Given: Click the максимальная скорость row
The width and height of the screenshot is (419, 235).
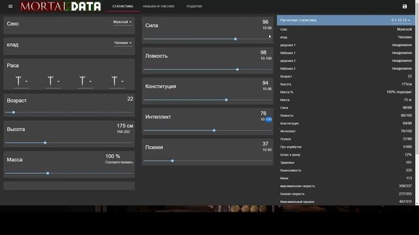Looking at the screenshot, I should pyautogui.click(x=346, y=186).
